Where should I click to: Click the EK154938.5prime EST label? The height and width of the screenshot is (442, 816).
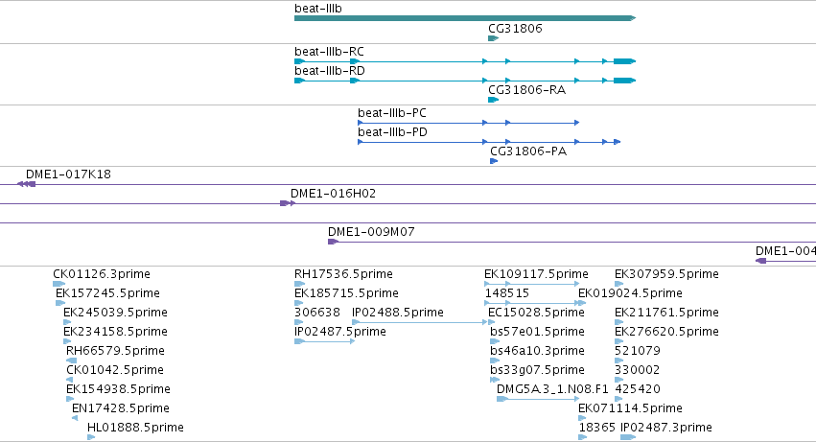point(118,389)
